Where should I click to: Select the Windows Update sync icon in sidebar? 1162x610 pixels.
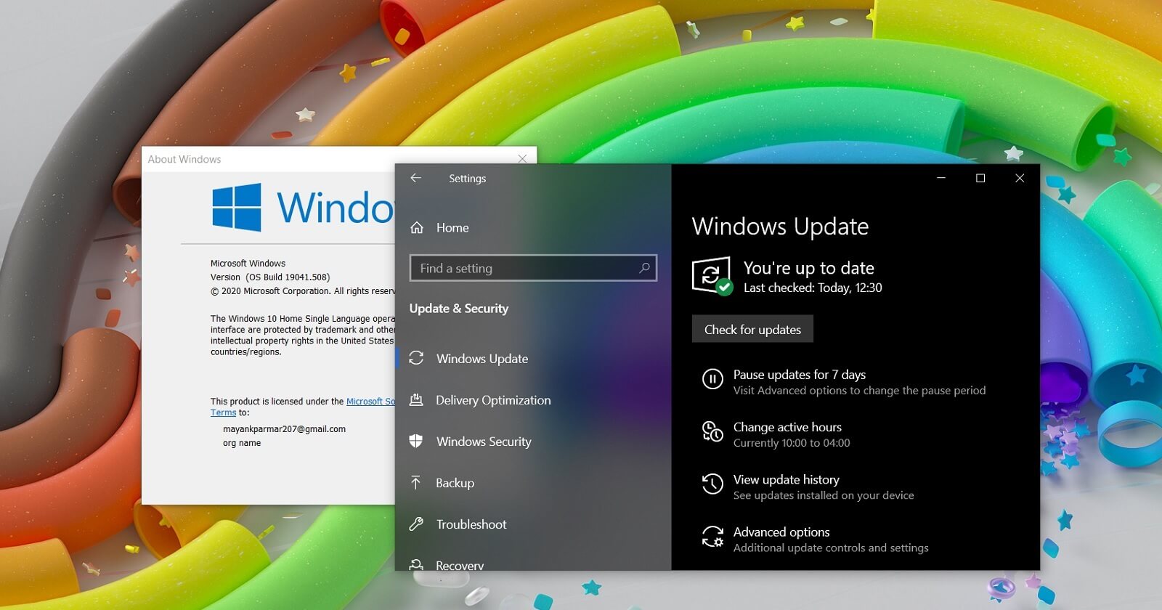click(x=416, y=358)
